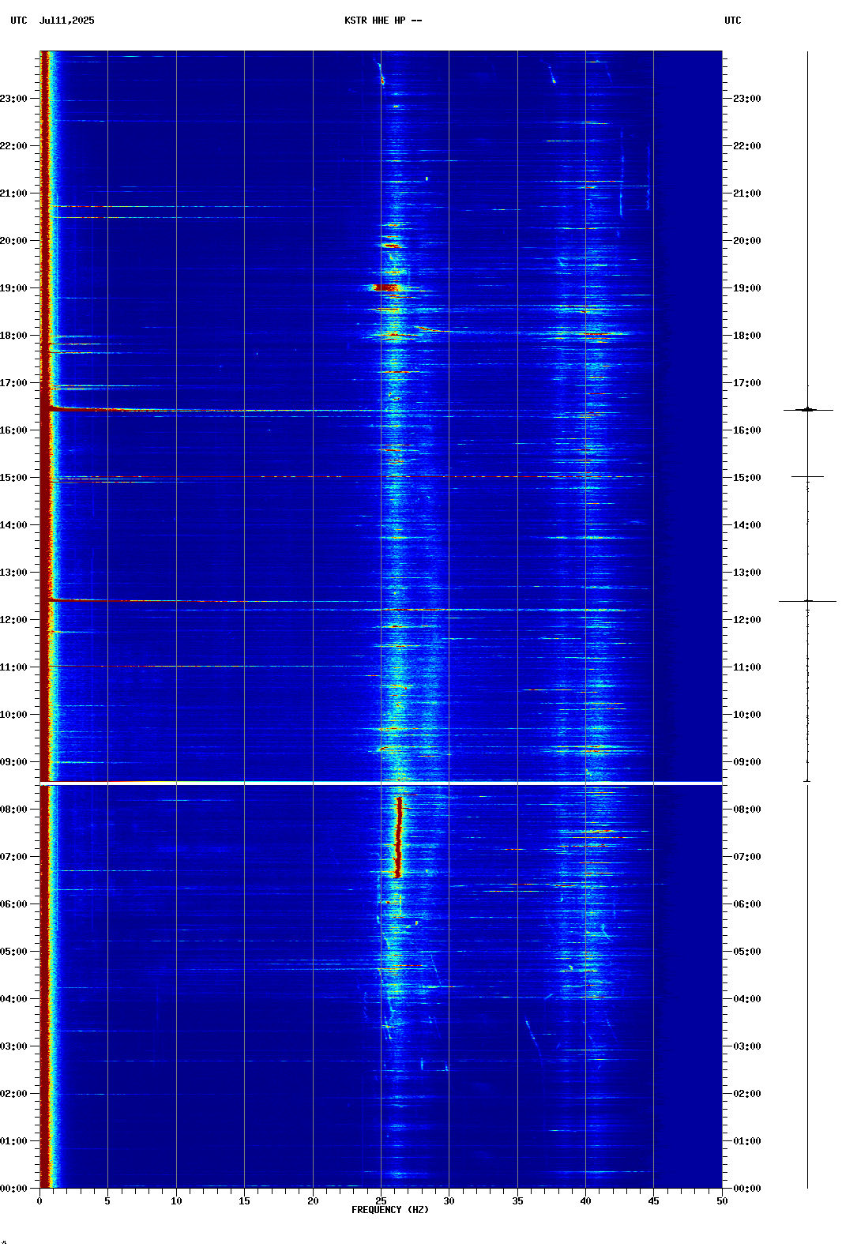Click the 30 tick label on frequency axis
Screen dimensions: 842x1251
[x=449, y=1200]
